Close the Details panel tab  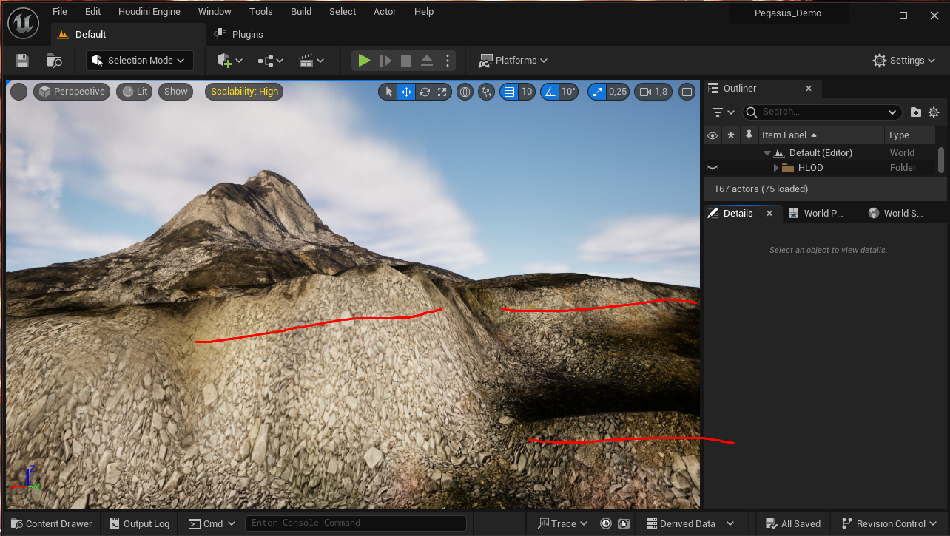769,213
